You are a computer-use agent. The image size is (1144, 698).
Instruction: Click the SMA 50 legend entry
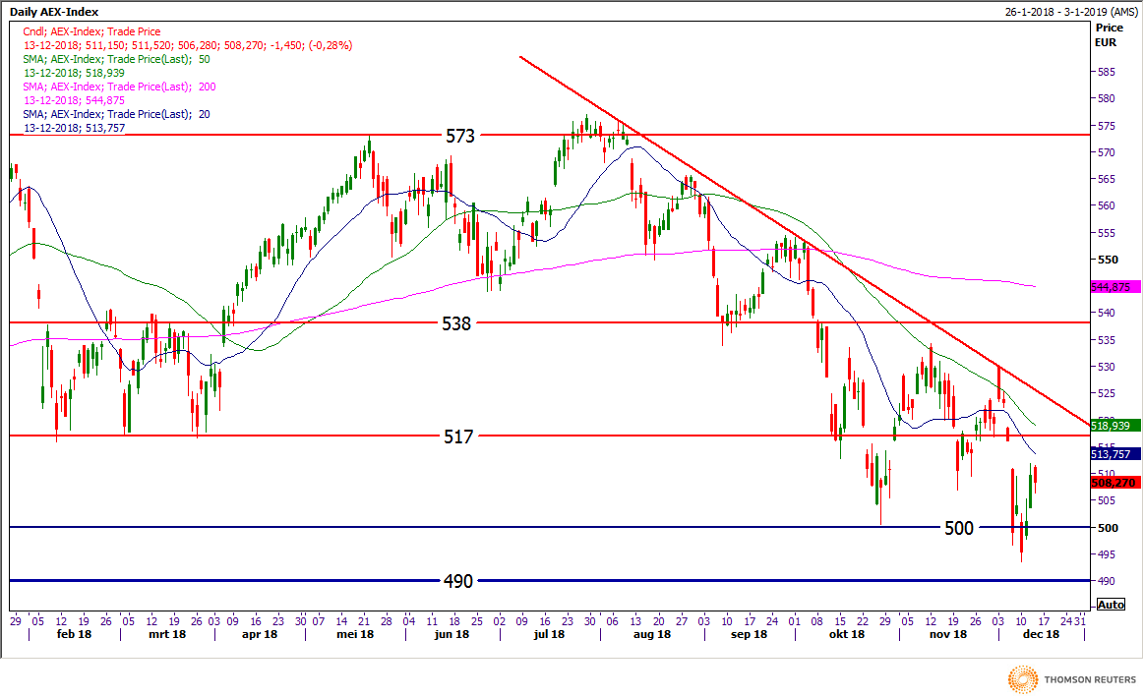(x=116, y=59)
